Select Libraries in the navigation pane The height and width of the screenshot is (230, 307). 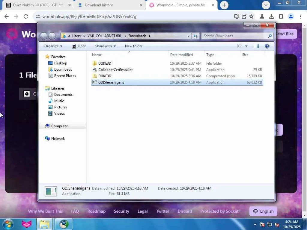[x=58, y=88]
